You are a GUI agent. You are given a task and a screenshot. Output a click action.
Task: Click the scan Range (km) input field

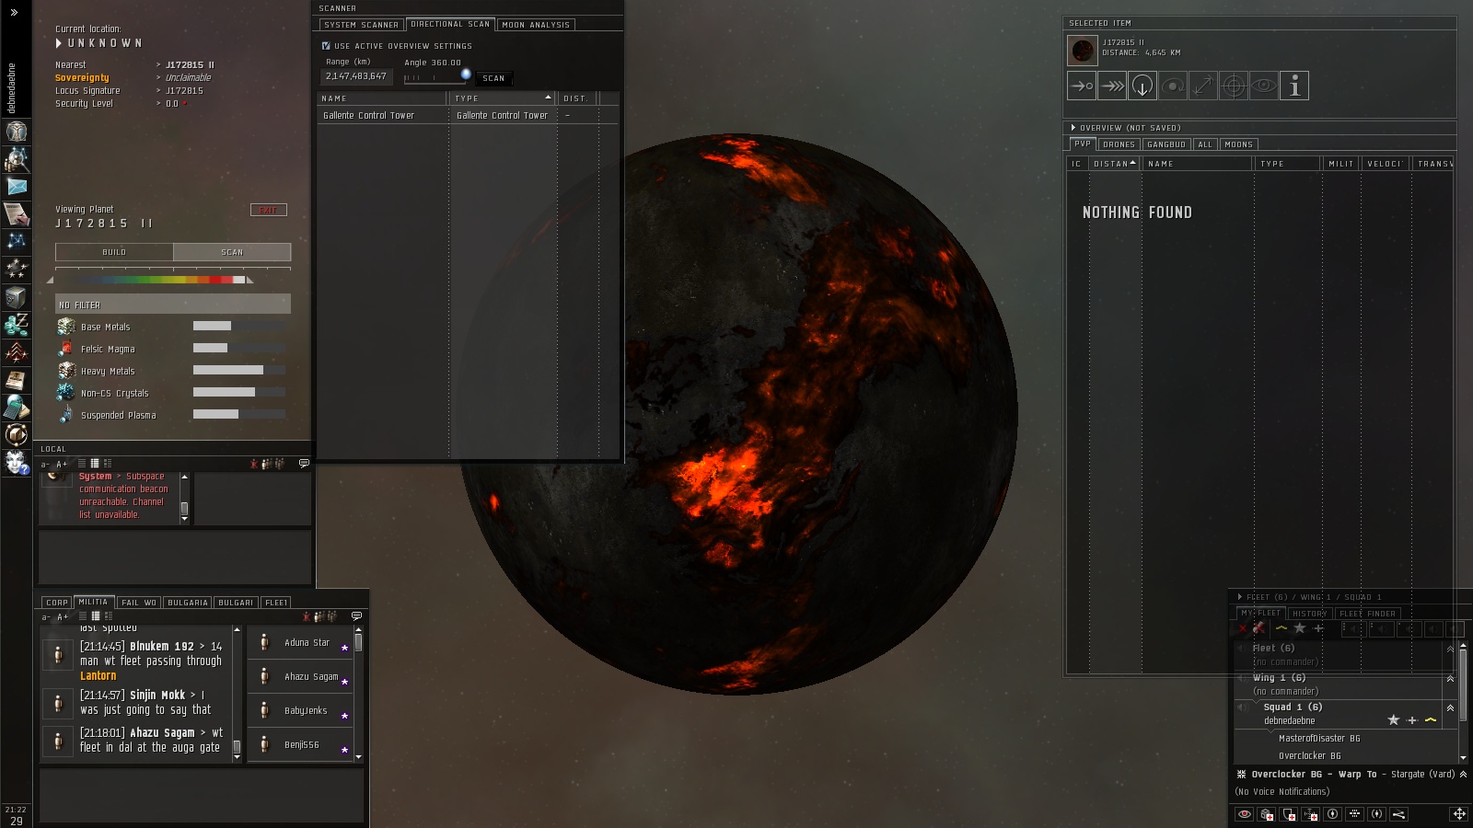point(356,76)
